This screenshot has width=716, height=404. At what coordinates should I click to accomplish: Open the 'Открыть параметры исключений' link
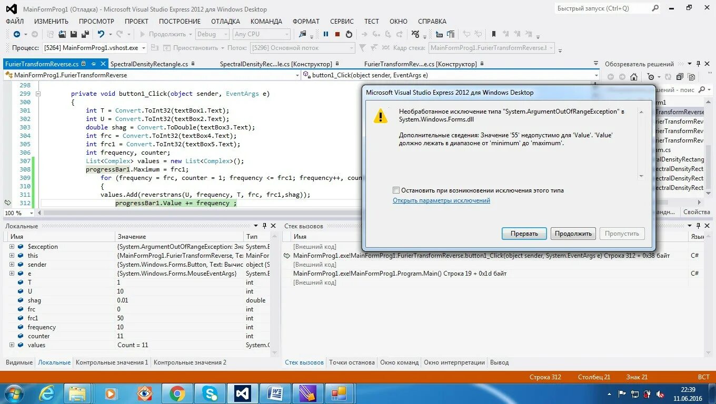pos(441,200)
